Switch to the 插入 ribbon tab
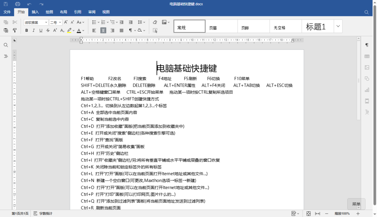 pyautogui.click(x=35, y=12)
